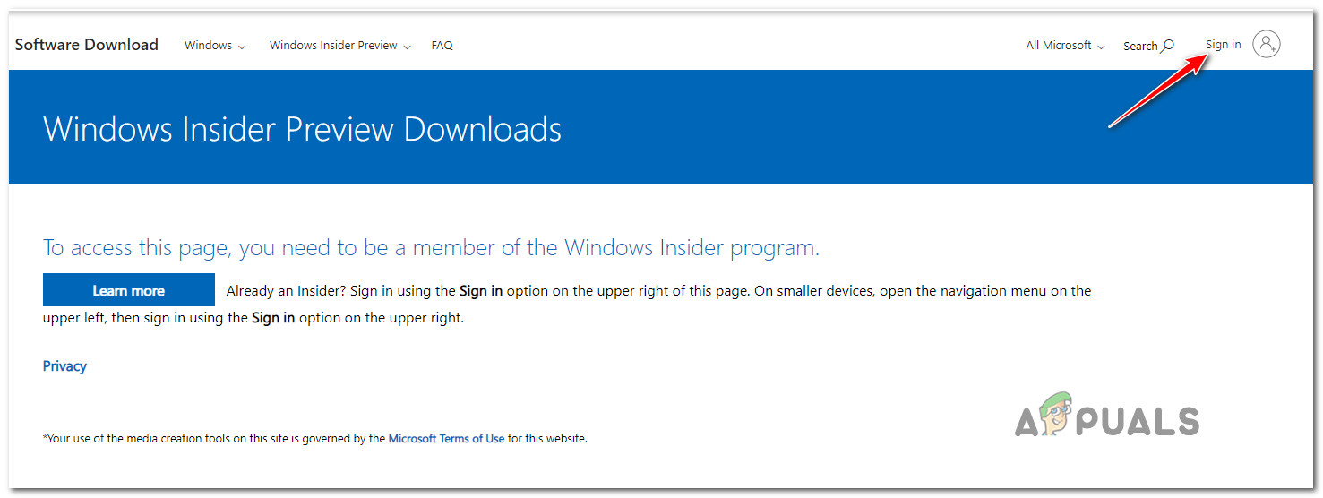
Task: Expand the Windows menu chevron
Action: click(x=242, y=47)
